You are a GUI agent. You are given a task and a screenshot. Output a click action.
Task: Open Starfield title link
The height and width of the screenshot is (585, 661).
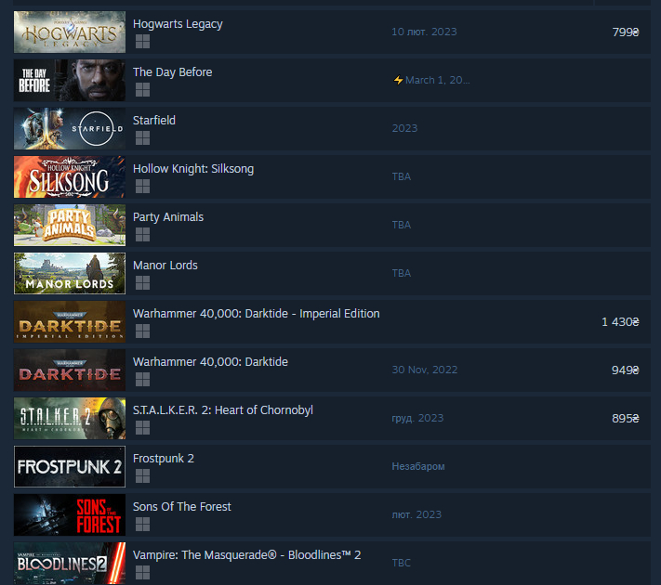point(154,120)
